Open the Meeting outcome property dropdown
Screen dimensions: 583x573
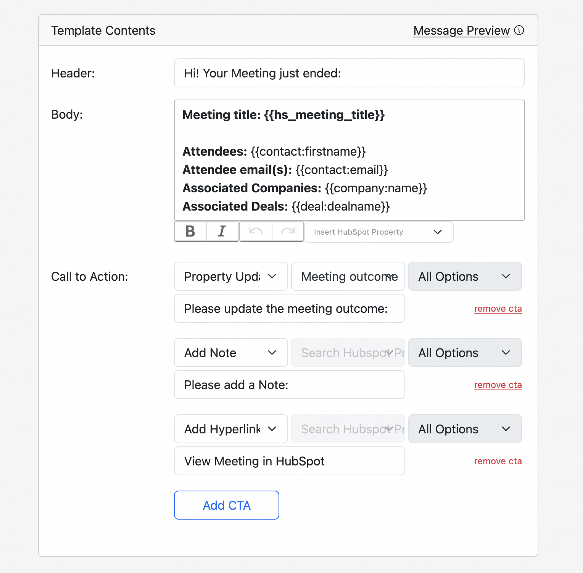(x=348, y=276)
